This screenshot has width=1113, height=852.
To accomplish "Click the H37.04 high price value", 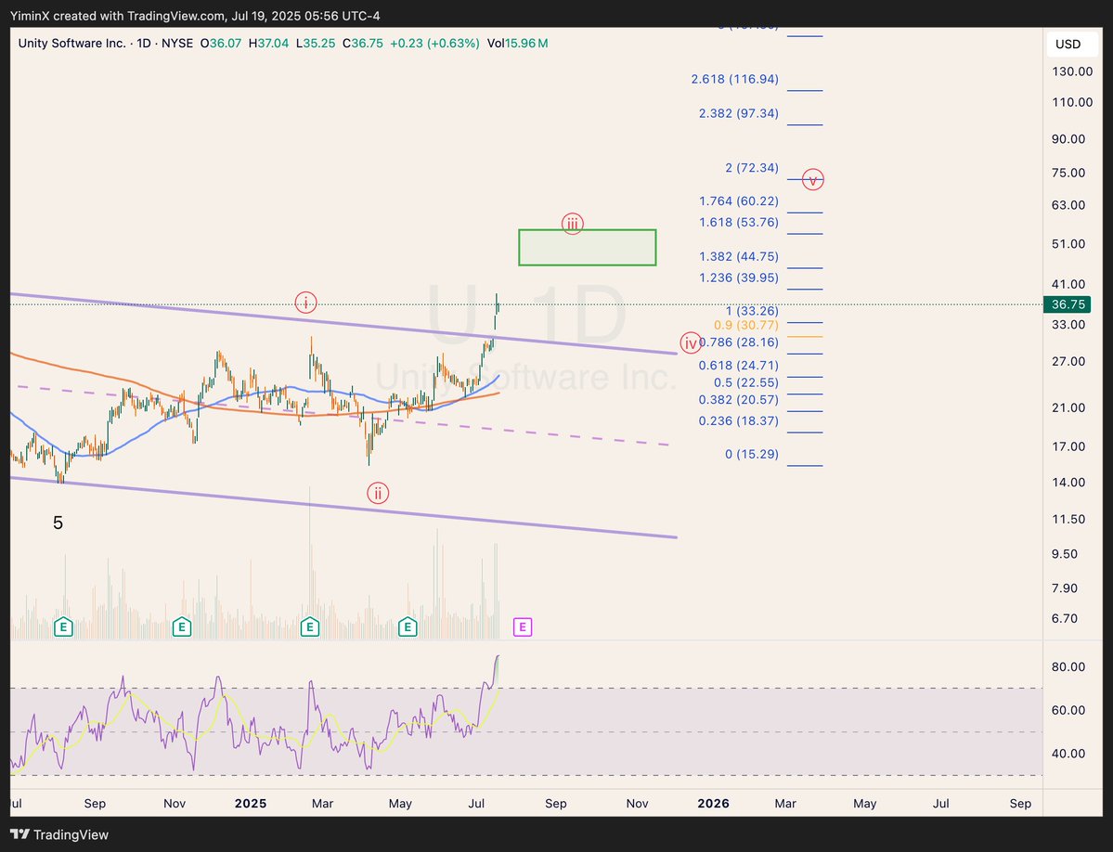I will 268,44.
